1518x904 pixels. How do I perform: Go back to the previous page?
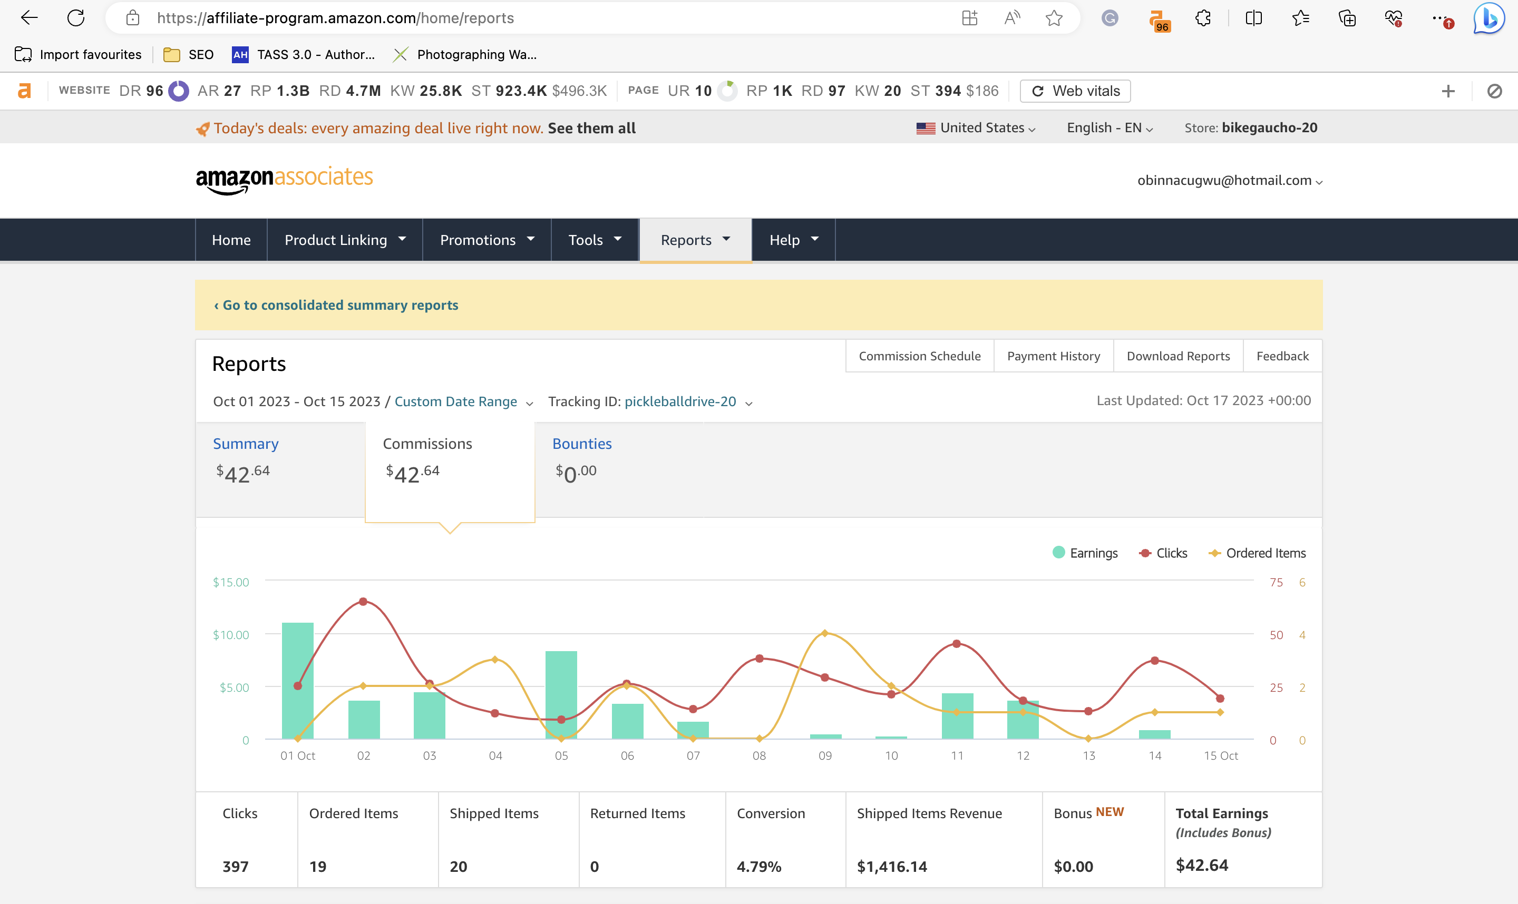(29, 18)
